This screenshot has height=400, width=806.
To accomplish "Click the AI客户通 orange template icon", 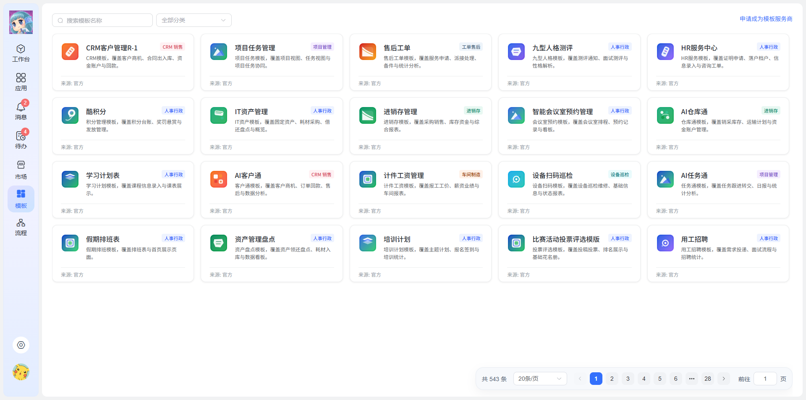I will pyautogui.click(x=219, y=179).
